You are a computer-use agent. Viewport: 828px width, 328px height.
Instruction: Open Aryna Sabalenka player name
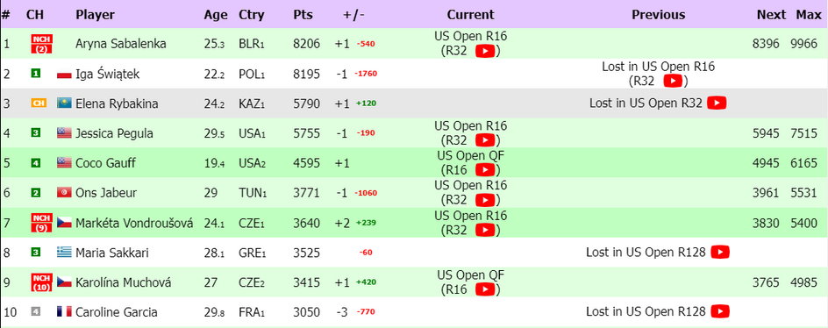point(121,44)
